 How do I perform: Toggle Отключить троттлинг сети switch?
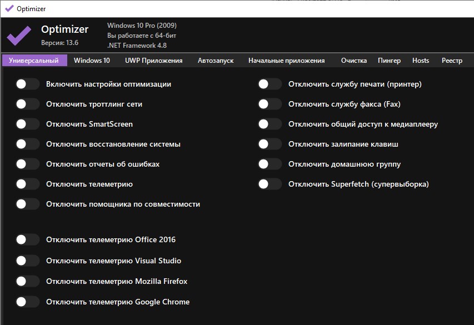(27, 104)
